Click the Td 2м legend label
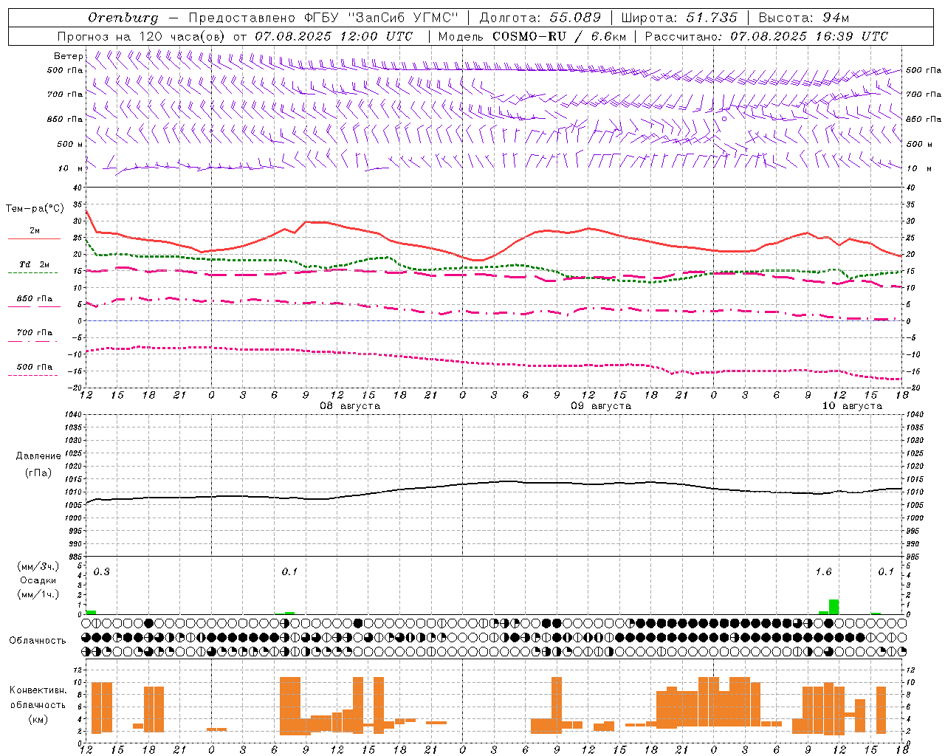The height and width of the screenshot is (756, 945). tap(35, 264)
